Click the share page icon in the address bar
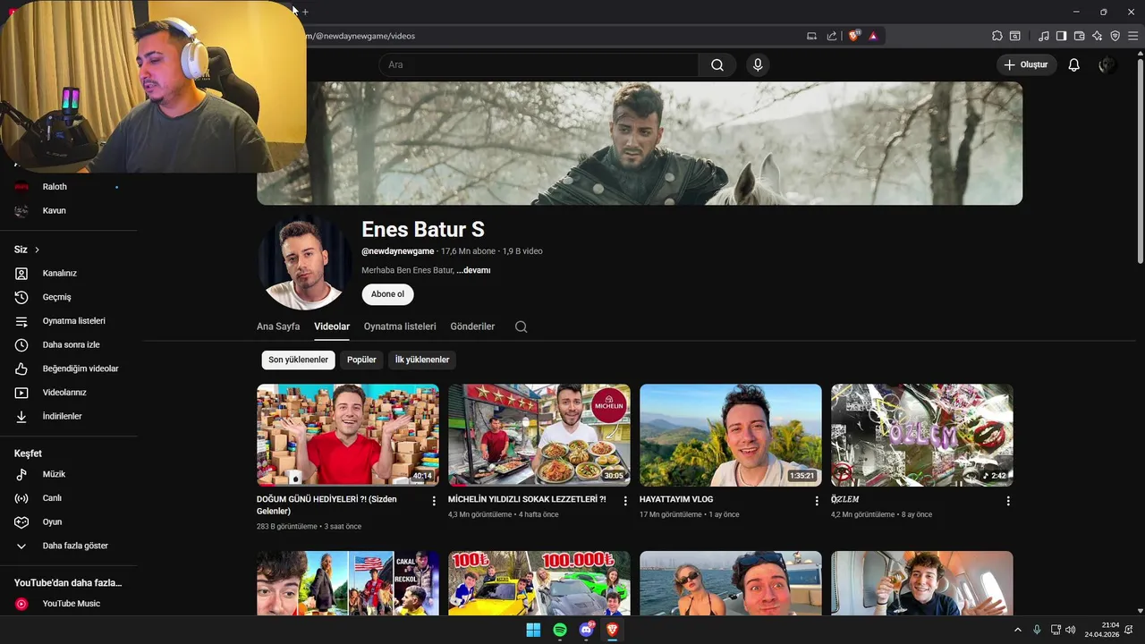This screenshot has width=1145, height=644. (x=832, y=36)
